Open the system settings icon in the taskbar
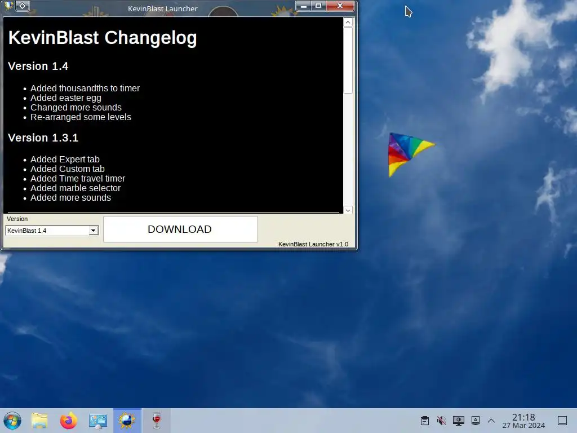577x433 pixels. coord(98,421)
